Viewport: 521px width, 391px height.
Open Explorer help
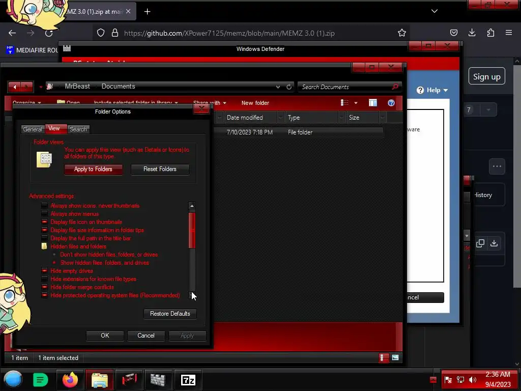coord(391,103)
